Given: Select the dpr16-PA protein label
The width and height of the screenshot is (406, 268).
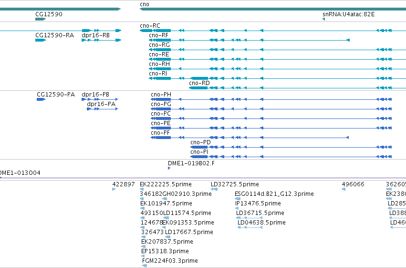Looking at the screenshot, I should (101, 104).
